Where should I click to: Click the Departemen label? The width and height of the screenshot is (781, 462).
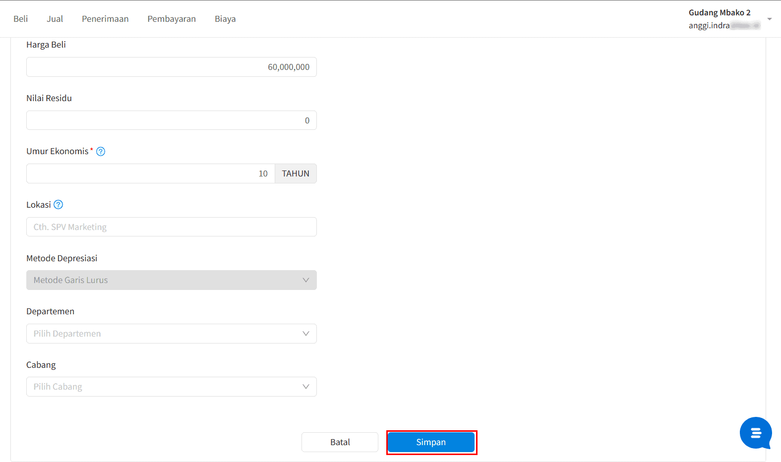point(51,311)
